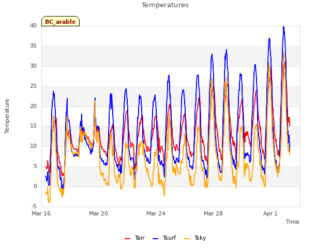Click the red Tair legend swatch
331x248 pixels.
coord(128,239)
